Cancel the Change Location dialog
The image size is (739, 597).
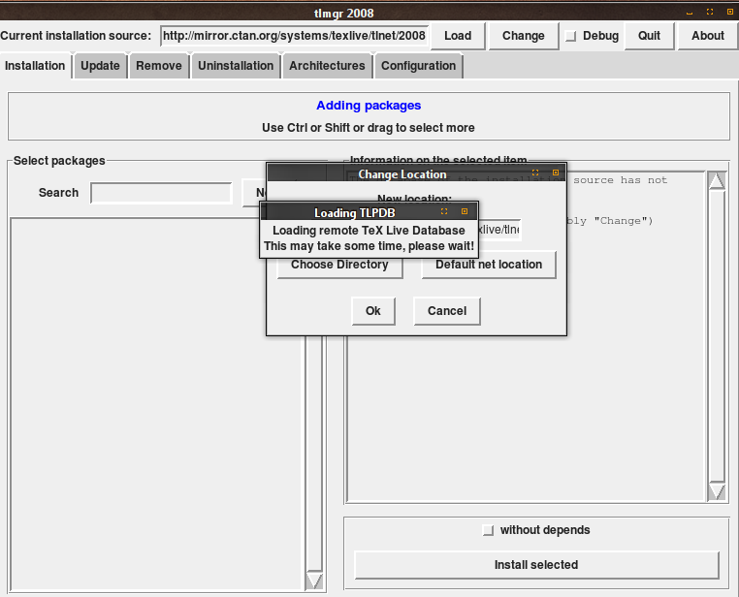coord(447,311)
